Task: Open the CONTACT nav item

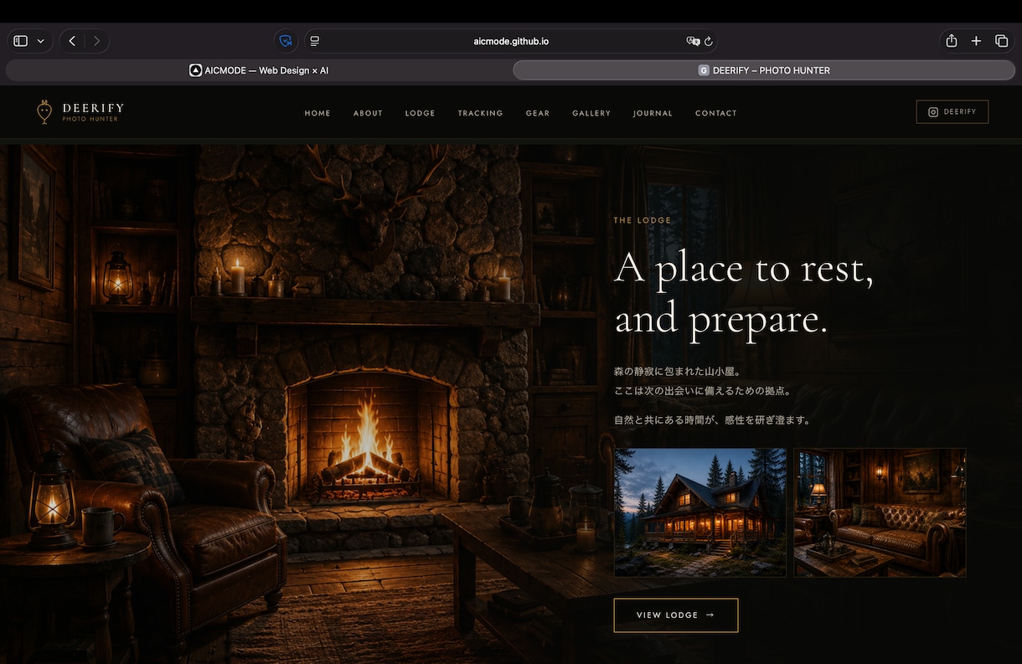Action: (716, 113)
